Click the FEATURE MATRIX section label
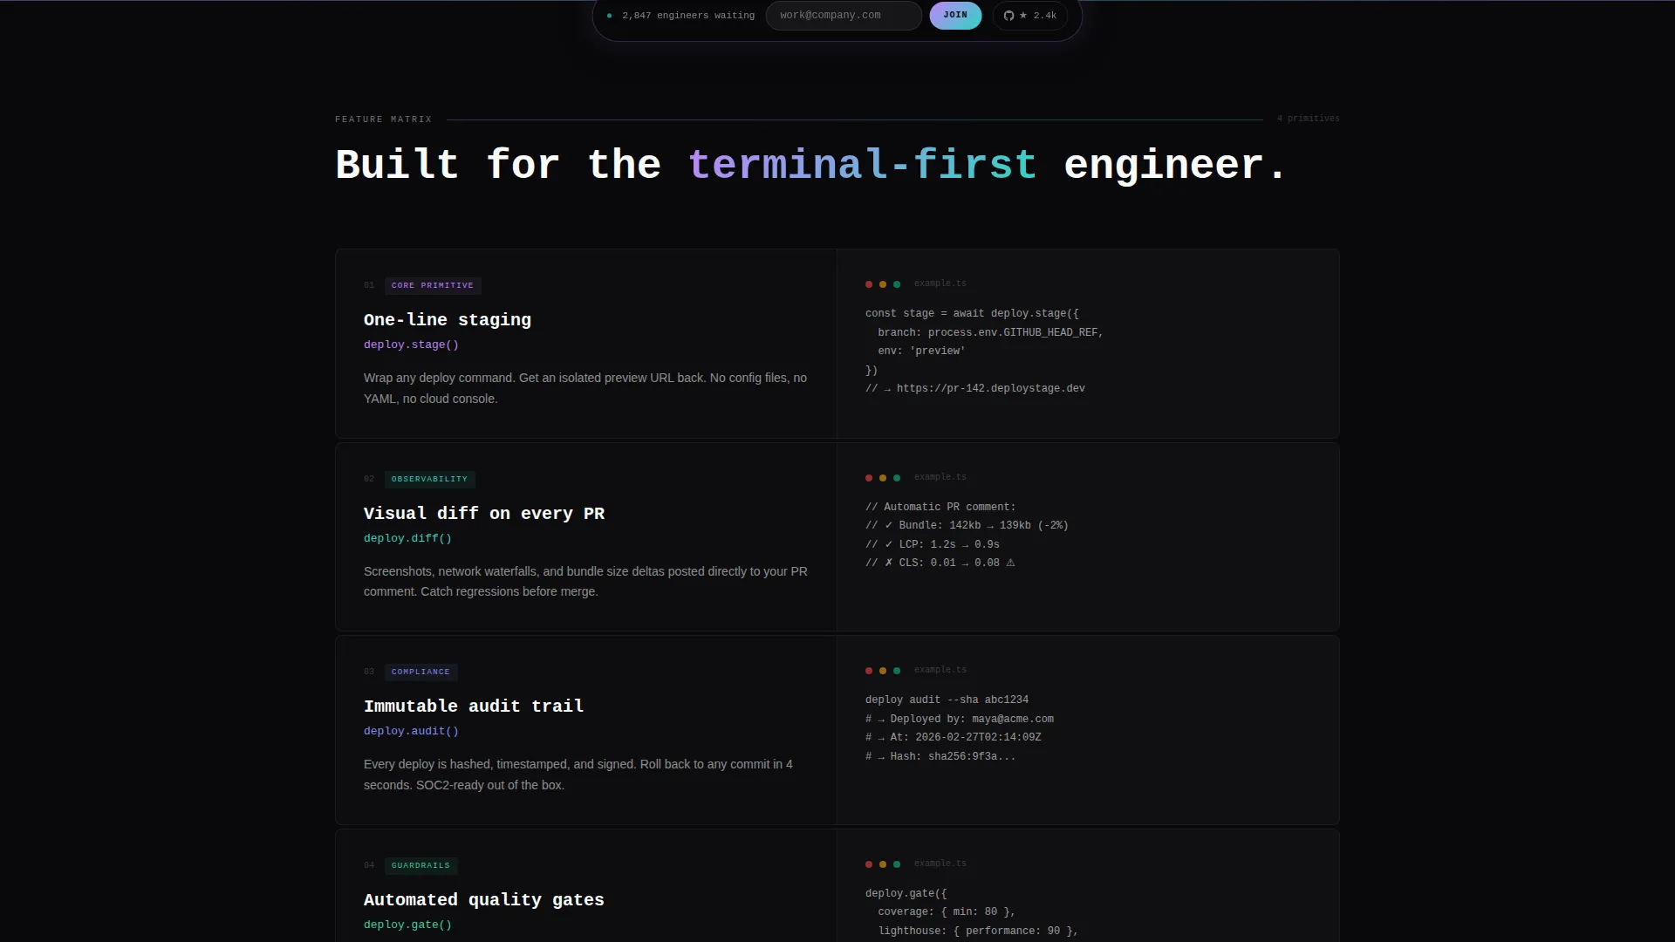 pos(383,119)
